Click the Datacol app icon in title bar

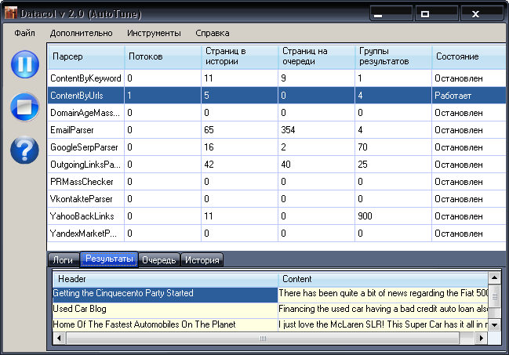pyautogui.click(x=10, y=13)
